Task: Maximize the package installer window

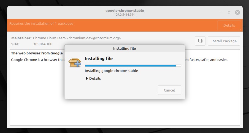Action: tap(229, 12)
